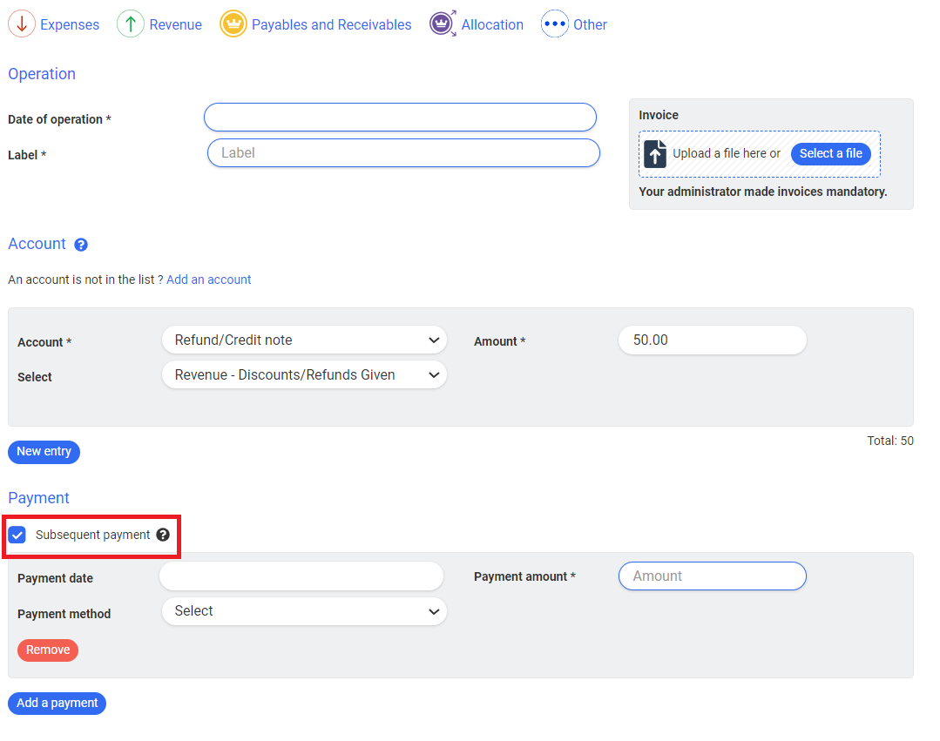Image resolution: width=940 pixels, height=741 pixels.
Task: Click the Add a payment button
Action: pos(57,704)
